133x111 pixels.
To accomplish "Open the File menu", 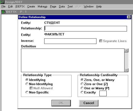I will pos(3,6).
